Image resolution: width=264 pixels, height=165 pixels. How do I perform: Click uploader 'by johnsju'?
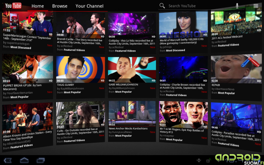coord(166,47)
